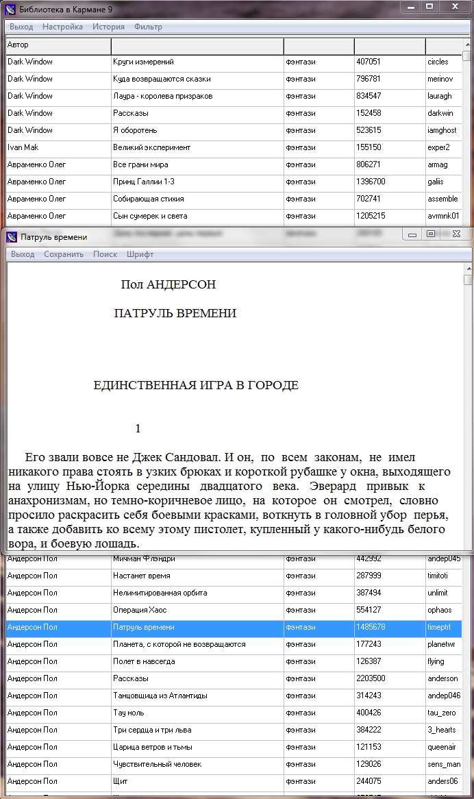Select the Круги измерений row
This screenshot has width=474, height=799.
234,62
